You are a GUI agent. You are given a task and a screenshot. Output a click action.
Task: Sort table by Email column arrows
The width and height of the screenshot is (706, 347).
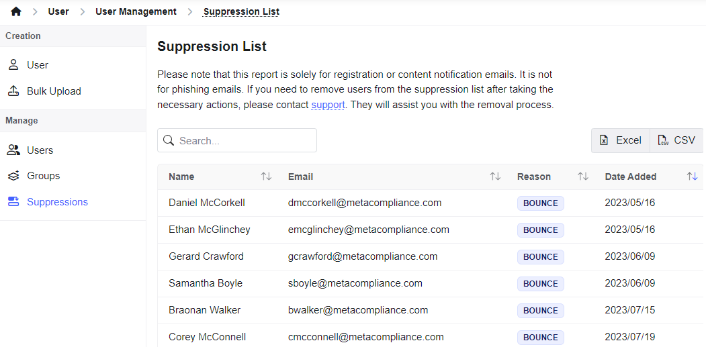click(495, 177)
